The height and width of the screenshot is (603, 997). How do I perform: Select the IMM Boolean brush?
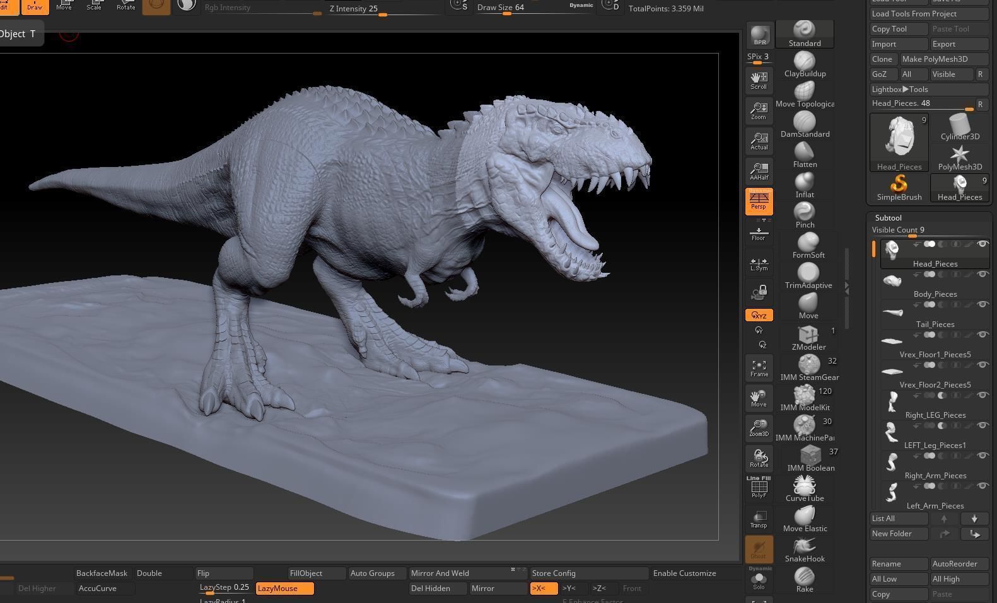(810, 459)
